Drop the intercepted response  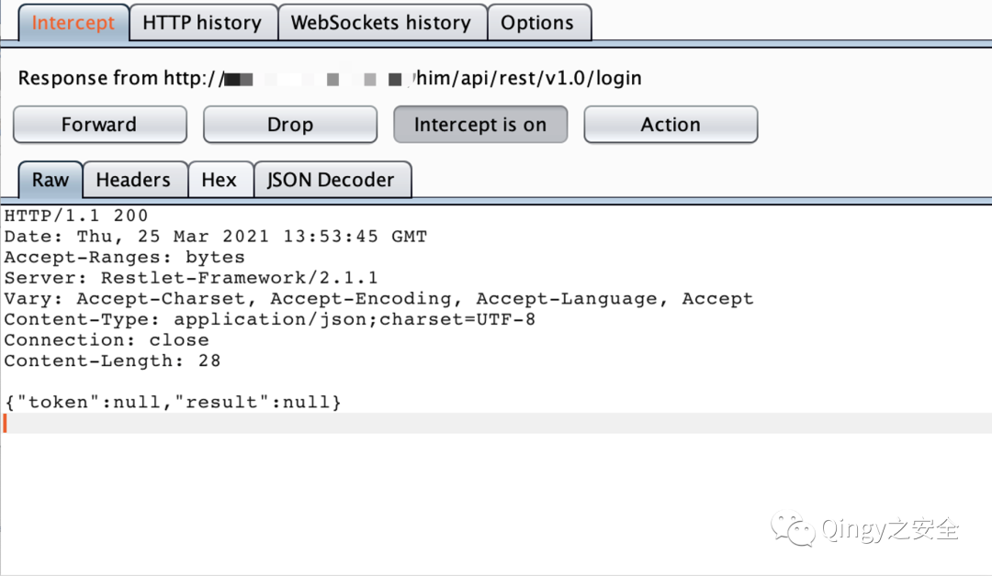click(289, 125)
